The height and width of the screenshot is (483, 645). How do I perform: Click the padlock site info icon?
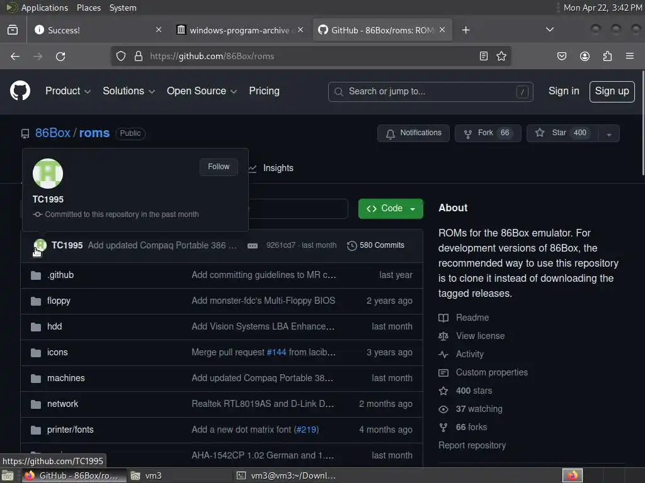(139, 56)
